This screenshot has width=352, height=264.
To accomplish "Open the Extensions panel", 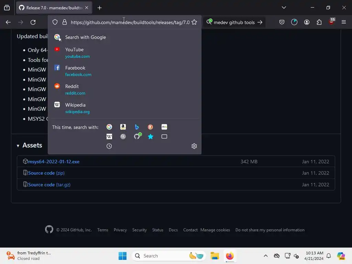I will click(x=319, y=22).
